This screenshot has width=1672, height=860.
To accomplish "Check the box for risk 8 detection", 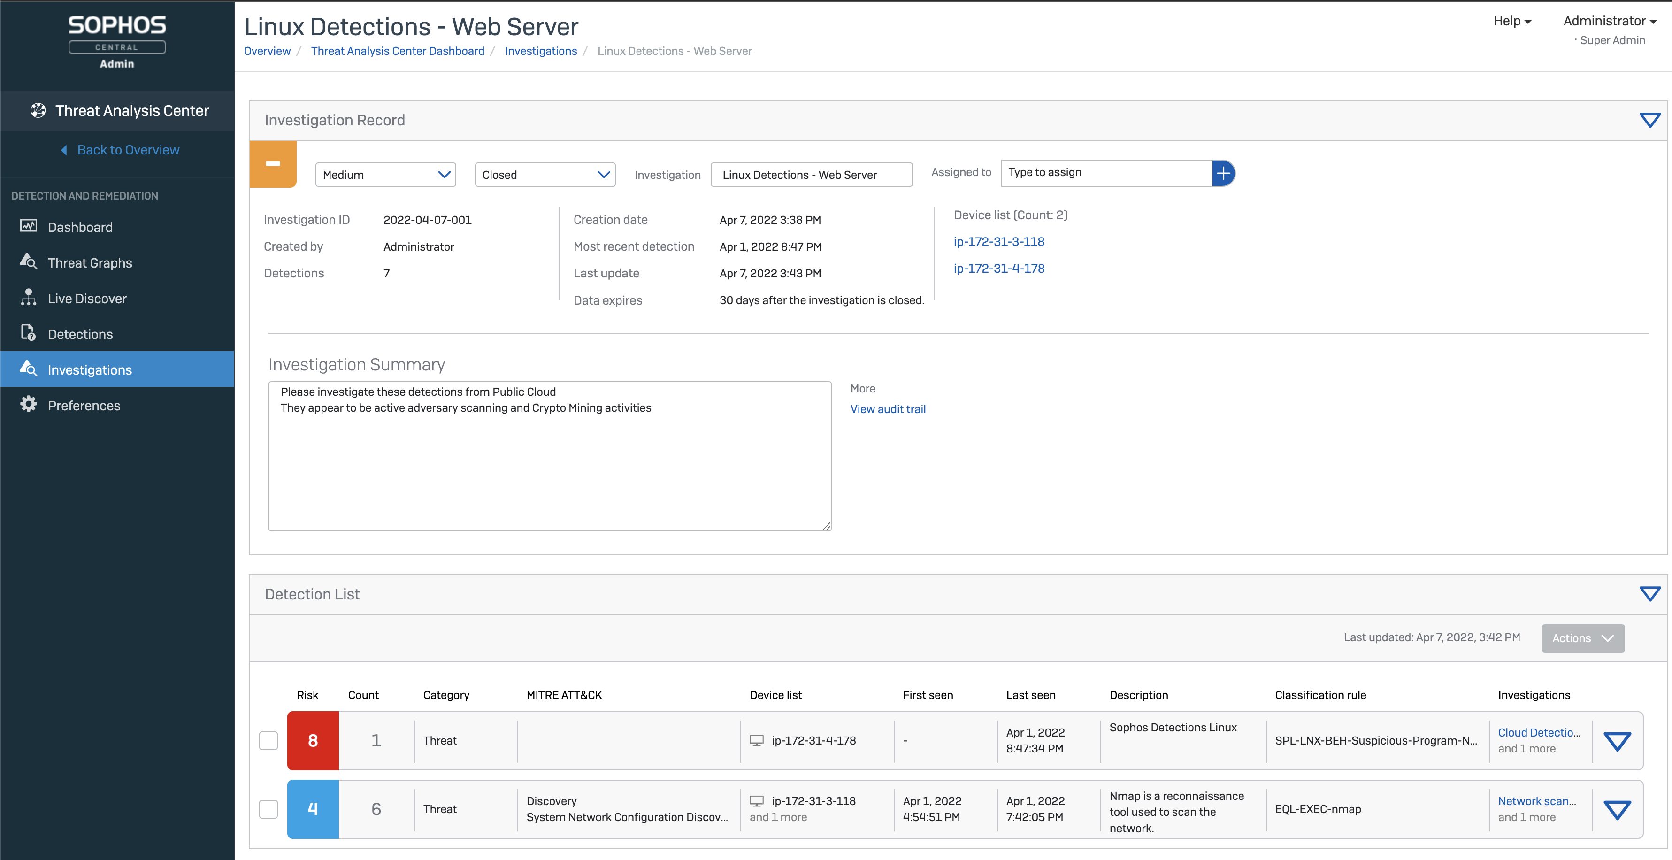I will [x=268, y=741].
